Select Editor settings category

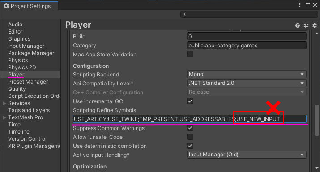pyautogui.click(x=15, y=32)
